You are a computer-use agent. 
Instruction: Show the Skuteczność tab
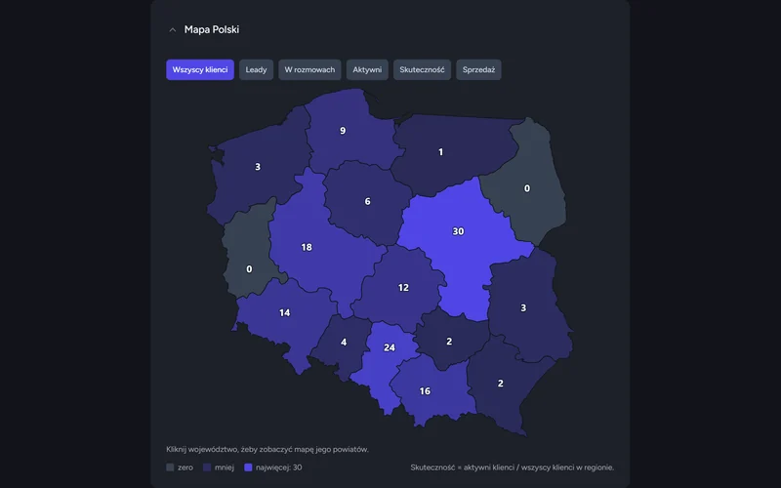pos(422,69)
